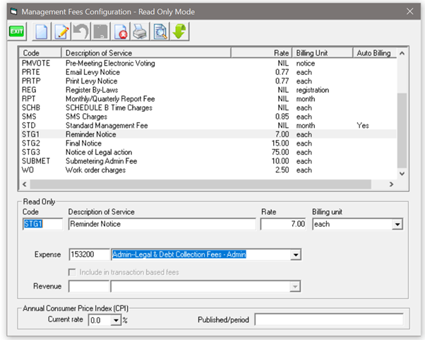The height and width of the screenshot is (340, 425).
Task: Open the Revenue account dropdown arrow
Action: (295, 286)
